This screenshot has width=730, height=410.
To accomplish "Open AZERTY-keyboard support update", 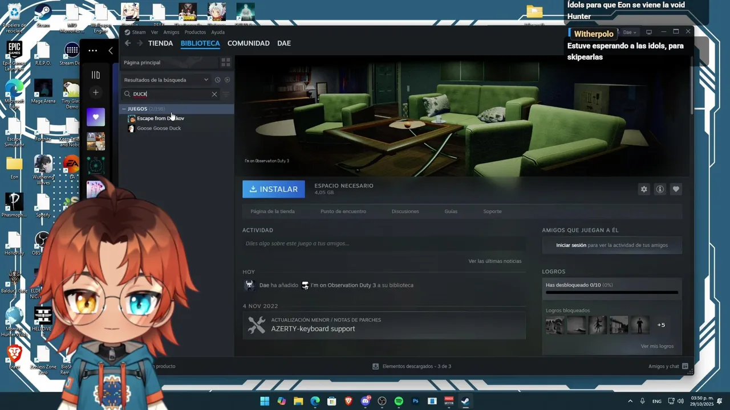I will [x=384, y=325].
